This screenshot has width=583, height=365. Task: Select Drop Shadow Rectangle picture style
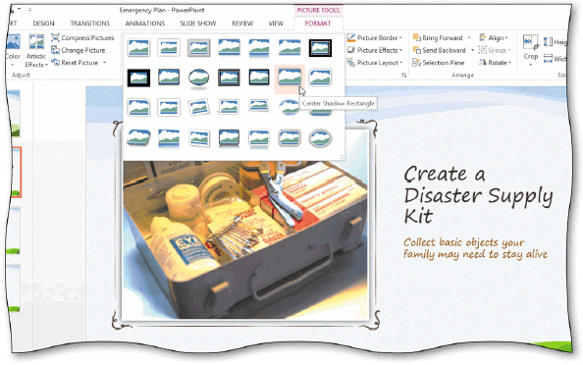(229, 47)
